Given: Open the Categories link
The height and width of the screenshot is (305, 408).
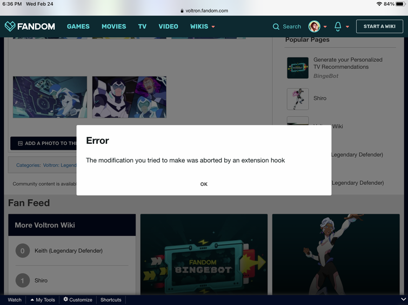Looking at the screenshot, I should click(28, 165).
